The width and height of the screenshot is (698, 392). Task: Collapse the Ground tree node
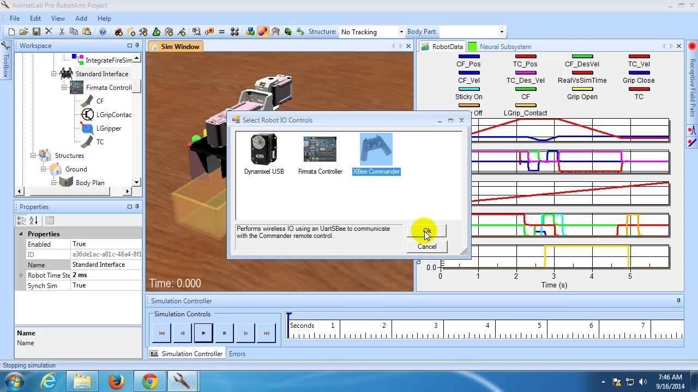pyautogui.click(x=43, y=169)
